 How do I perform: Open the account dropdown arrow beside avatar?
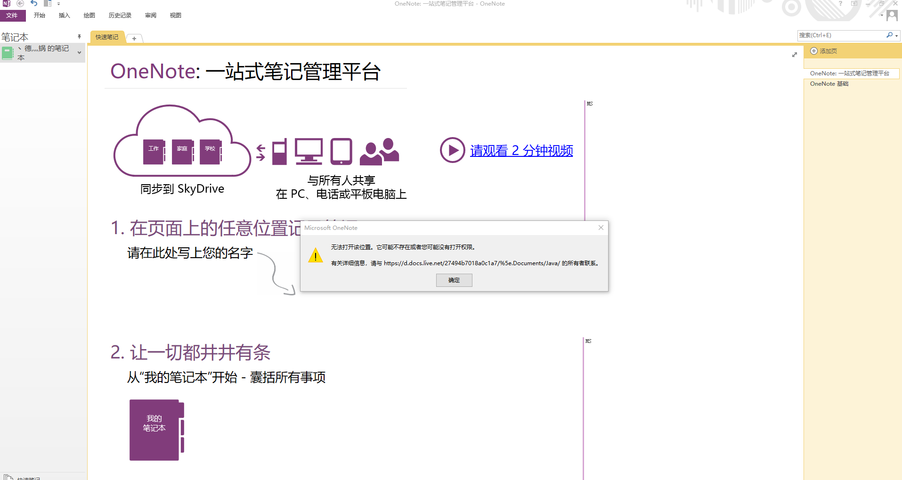pos(882,15)
